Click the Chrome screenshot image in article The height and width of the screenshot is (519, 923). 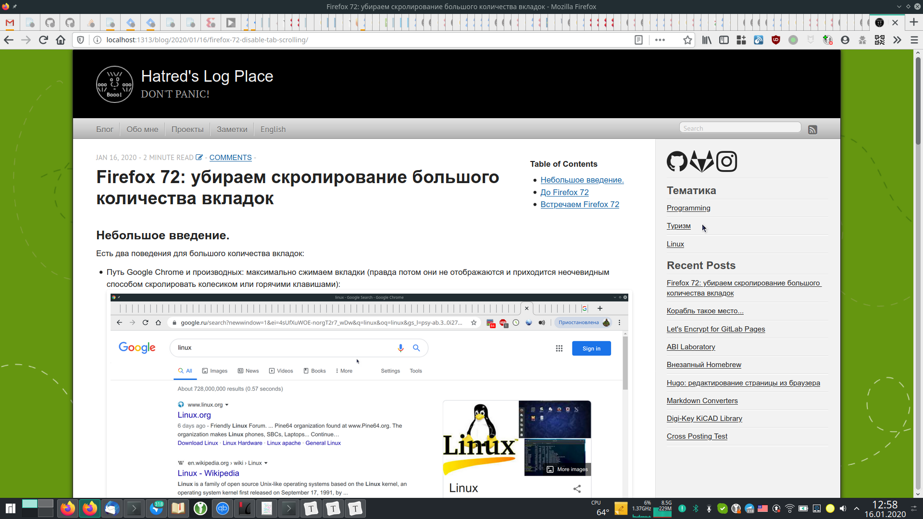click(x=369, y=395)
